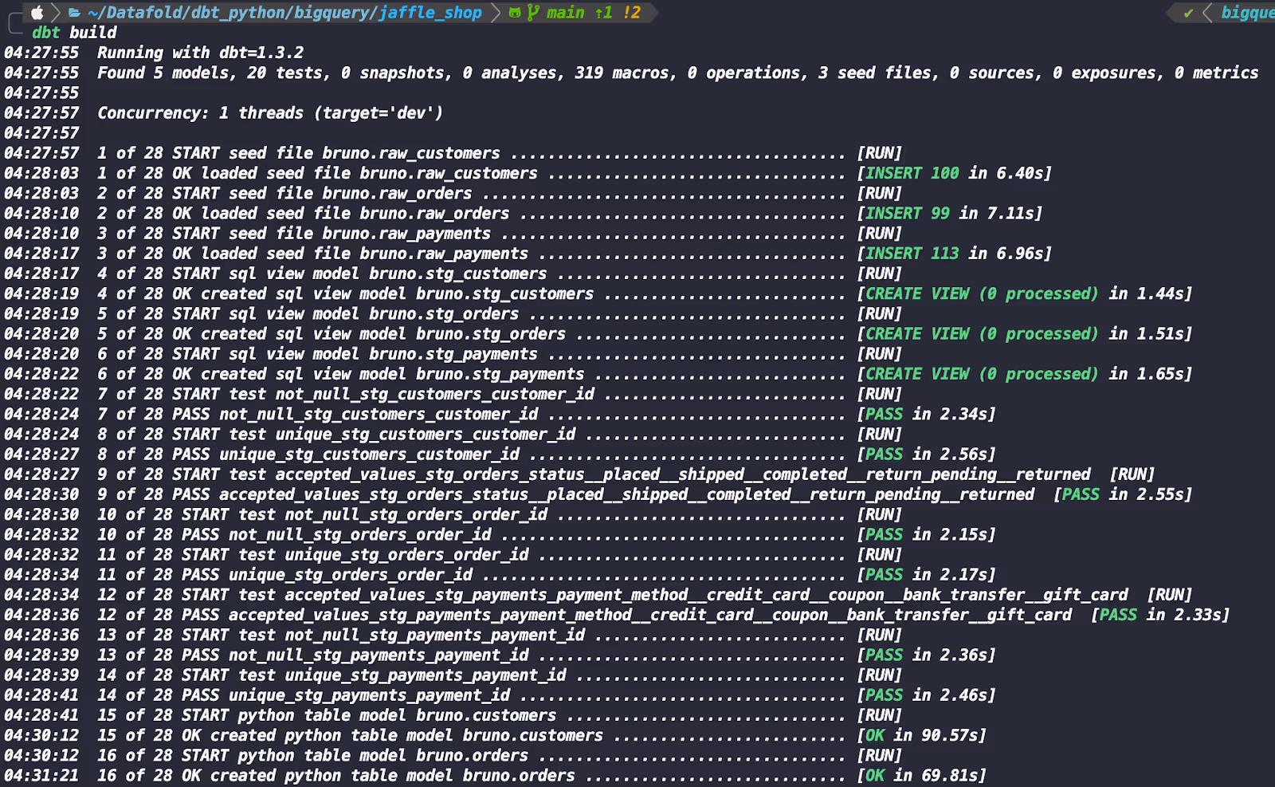The width and height of the screenshot is (1275, 787).
Task: Click 'START test not_null_stg_payments_payment_id' line
Action: click(383, 635)
